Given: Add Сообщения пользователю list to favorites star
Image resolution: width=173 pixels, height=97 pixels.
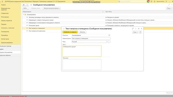Looking at the screenshot, I should (x=31, y=5).
